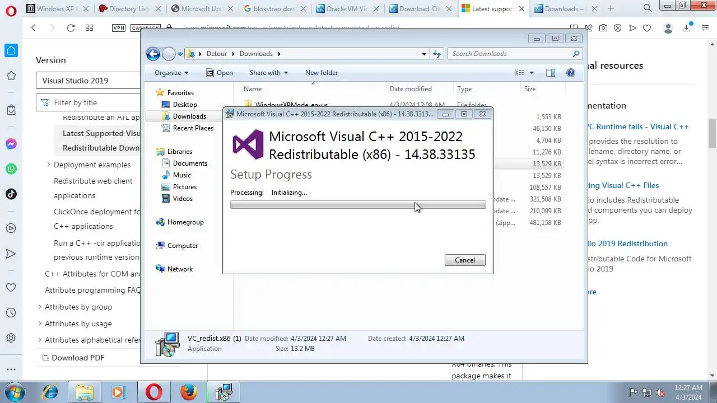Select Recent Places in navigation pane
This screenshot has height=403, width=717.
(187, 128)
